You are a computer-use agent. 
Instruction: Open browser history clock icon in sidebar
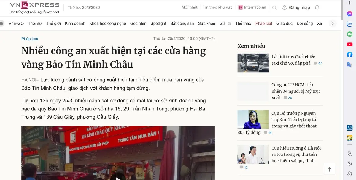350,164
